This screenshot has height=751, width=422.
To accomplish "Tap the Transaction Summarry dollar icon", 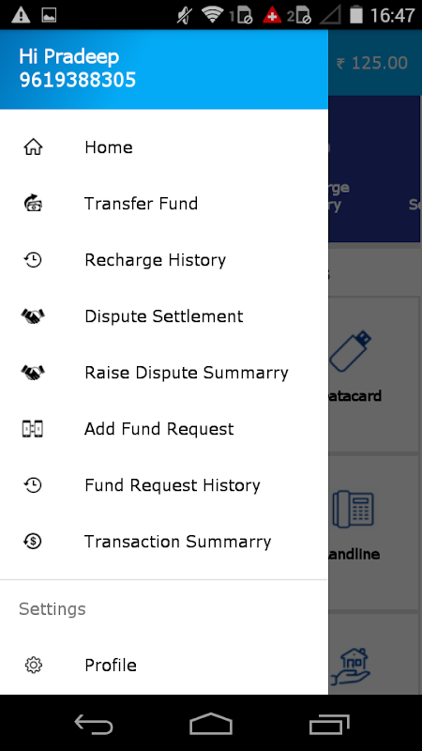I will tap(33, 542).
